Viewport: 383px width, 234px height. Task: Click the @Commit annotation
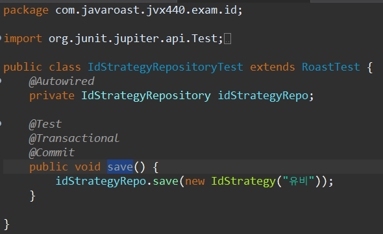[51, 153]
